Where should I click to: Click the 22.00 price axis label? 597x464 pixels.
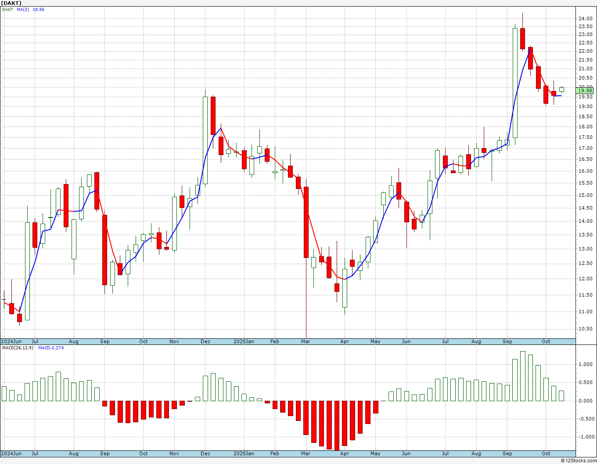[x=585, y=51]
